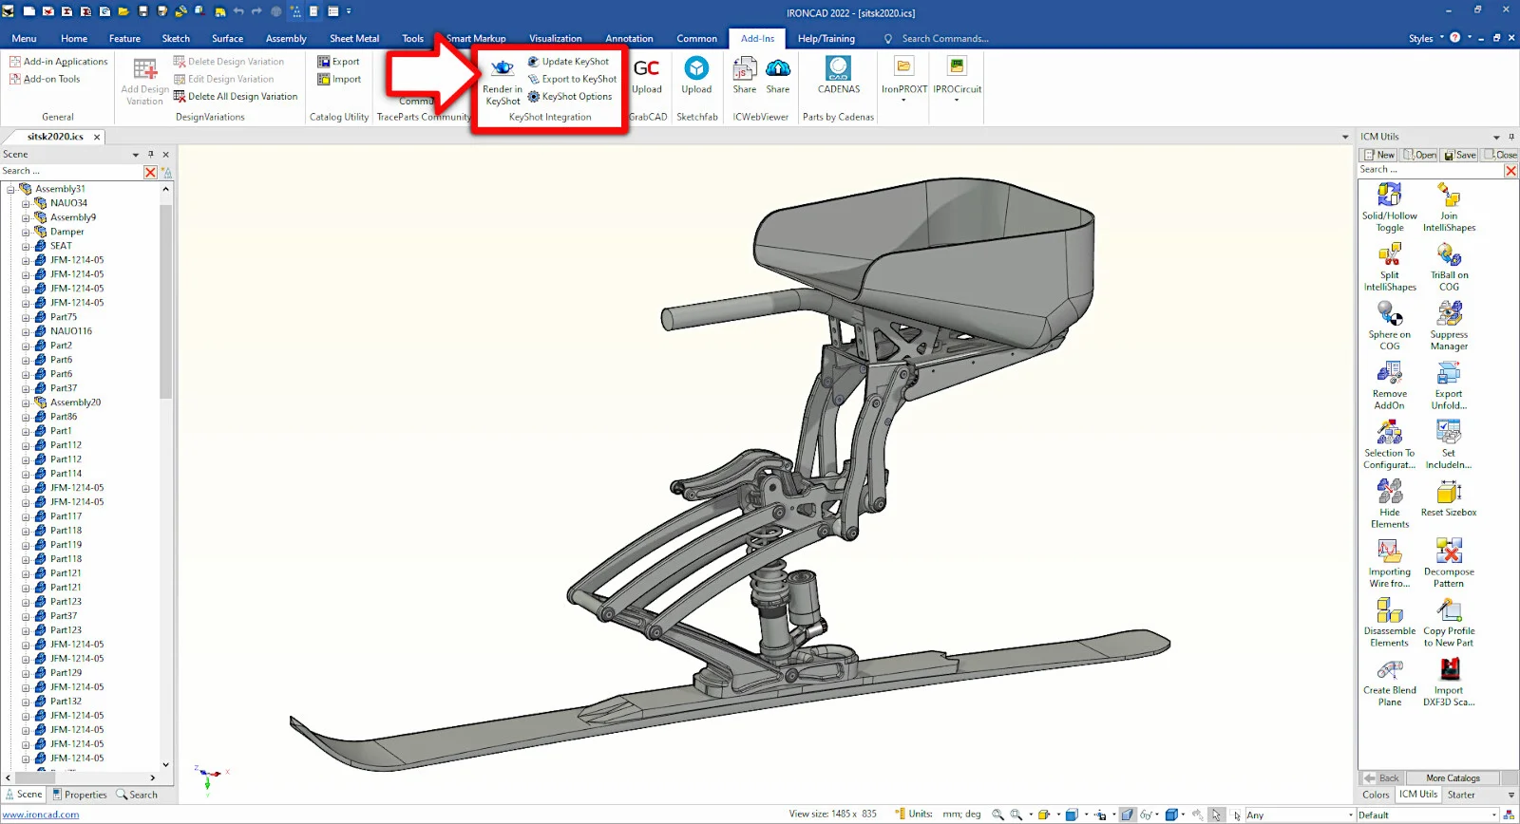Switch to the Properties panel tab
Screen dimensions: 1520x824
coord(80,795)
